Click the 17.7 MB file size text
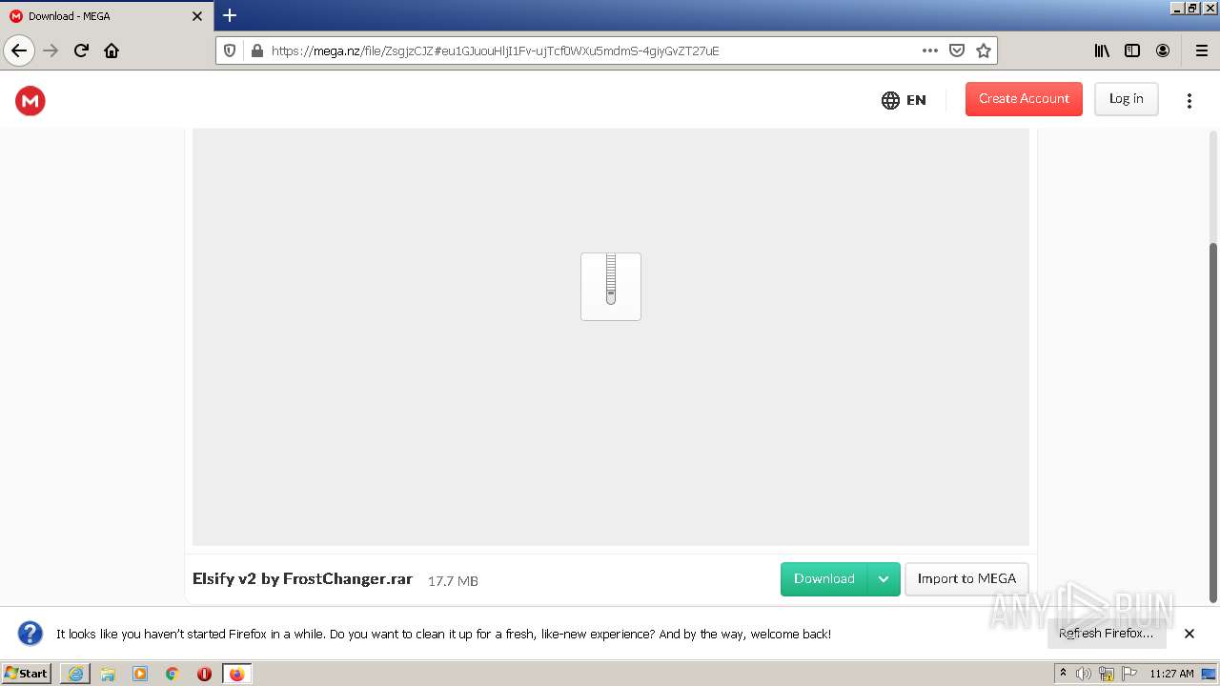Image resolution: width=1220 pixels, height=686 pixels. pos(453,580)
